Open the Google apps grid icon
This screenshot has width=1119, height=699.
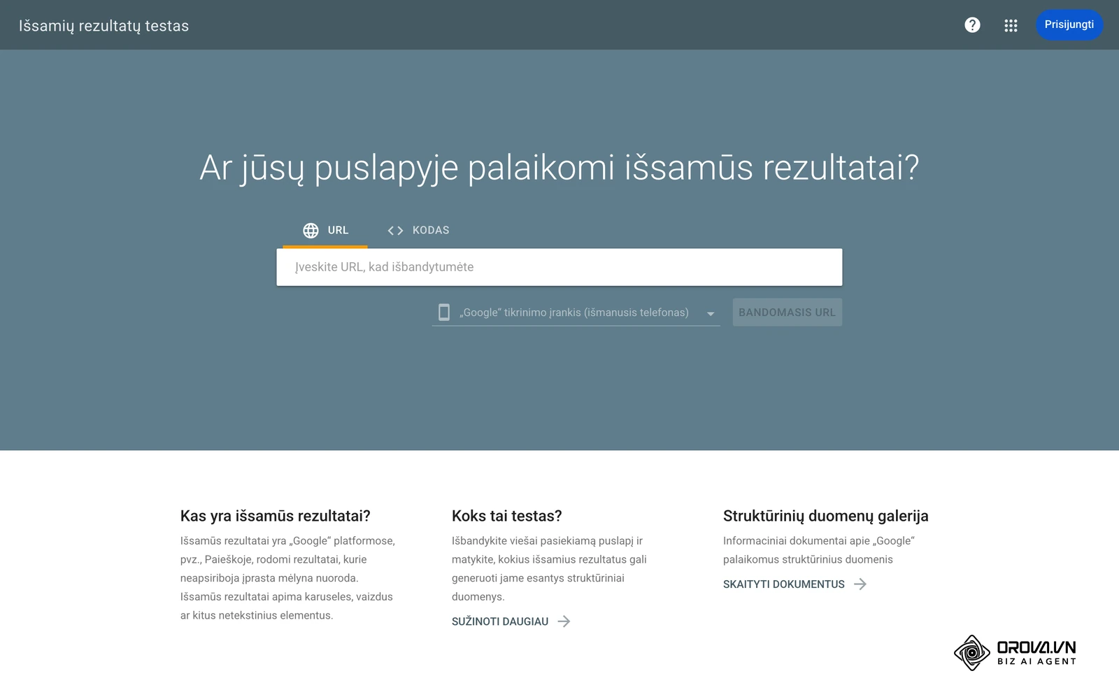tap(1011, 25)
